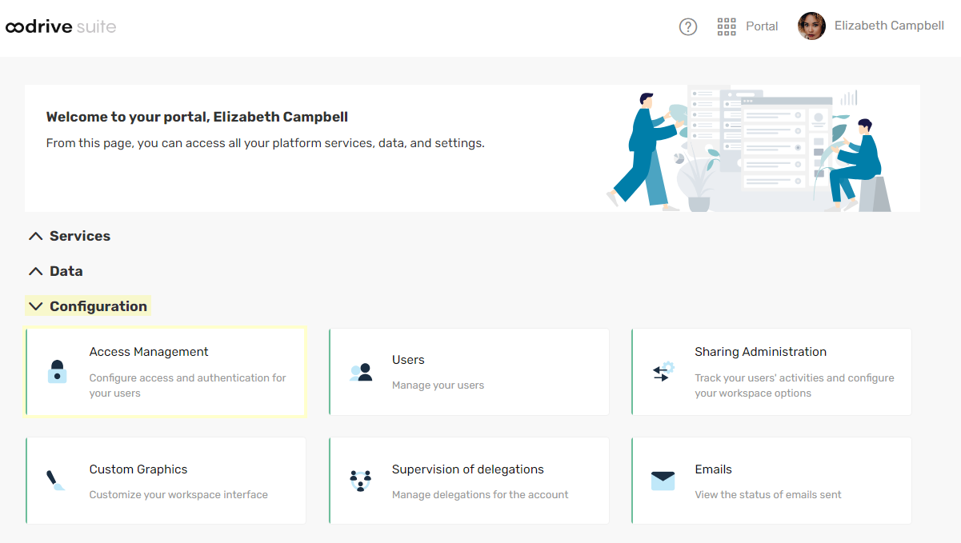The width and height of the screenshot is (961, 543).
Task: Click the Sharing Administration arrows-gear icon
Action: tap(663, 372)
